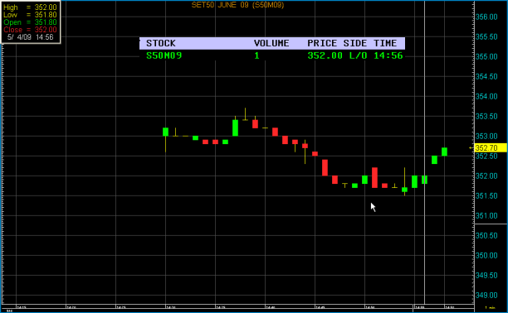The image size is (508, 313).
Task: Select the S50M09 row in ticker
Action: point(272,55)
